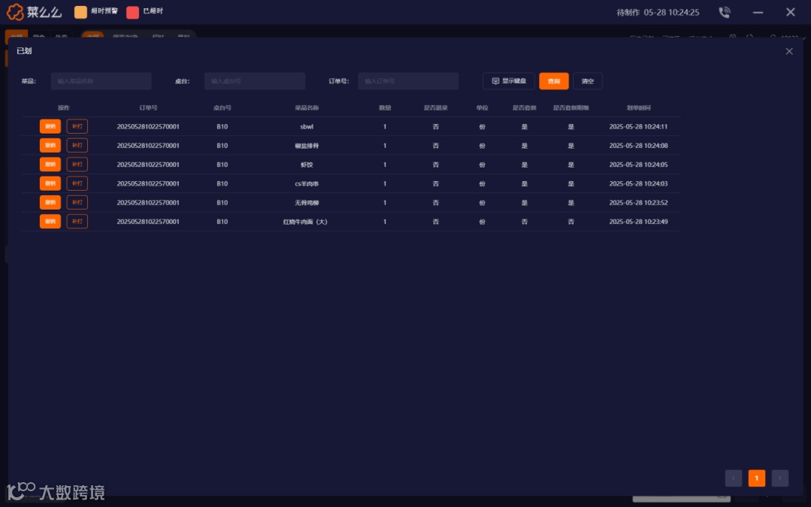The width and height of the screenshot is (811, 507).
Task: Click timestamp 2025-05-28 10:24:05
Action: [638, 164]
